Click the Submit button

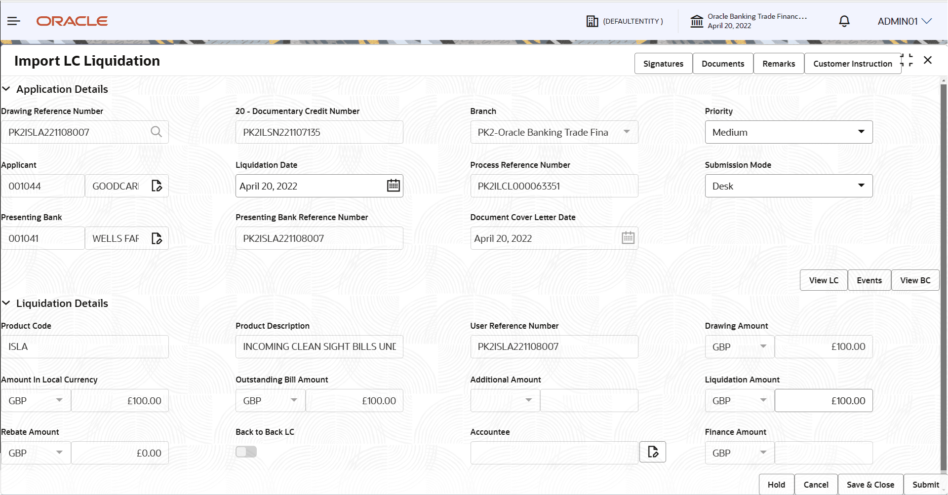[x=925, y=484]
